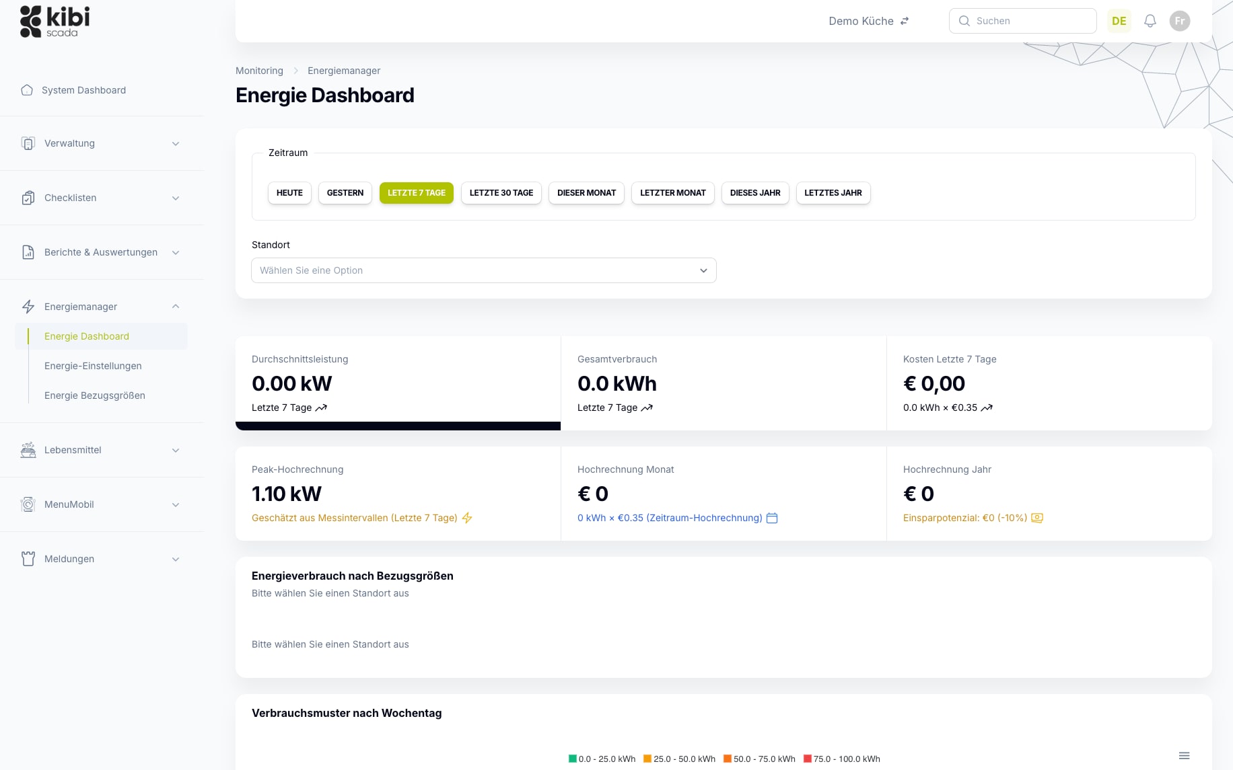The width and height of the screenshot is (1233, 770).
Task: Click yellow 25.0 - 50.0 kWh swatch
Action: coord(647,759)
